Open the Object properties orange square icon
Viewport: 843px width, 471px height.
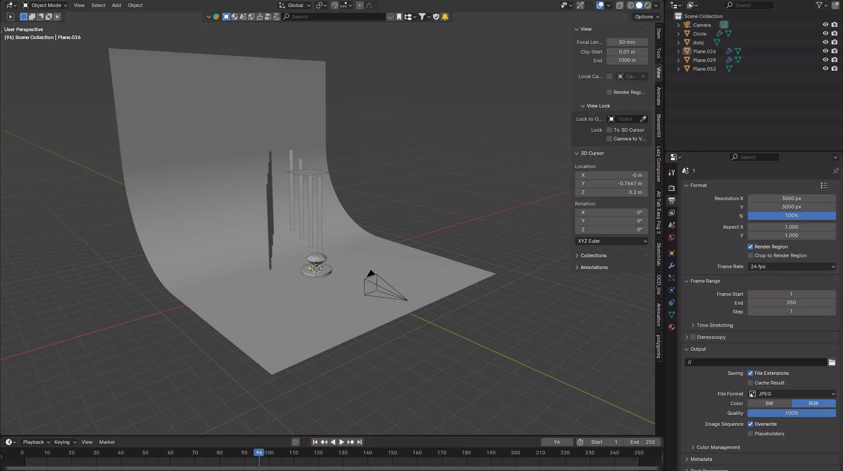(x=671, y=253)
